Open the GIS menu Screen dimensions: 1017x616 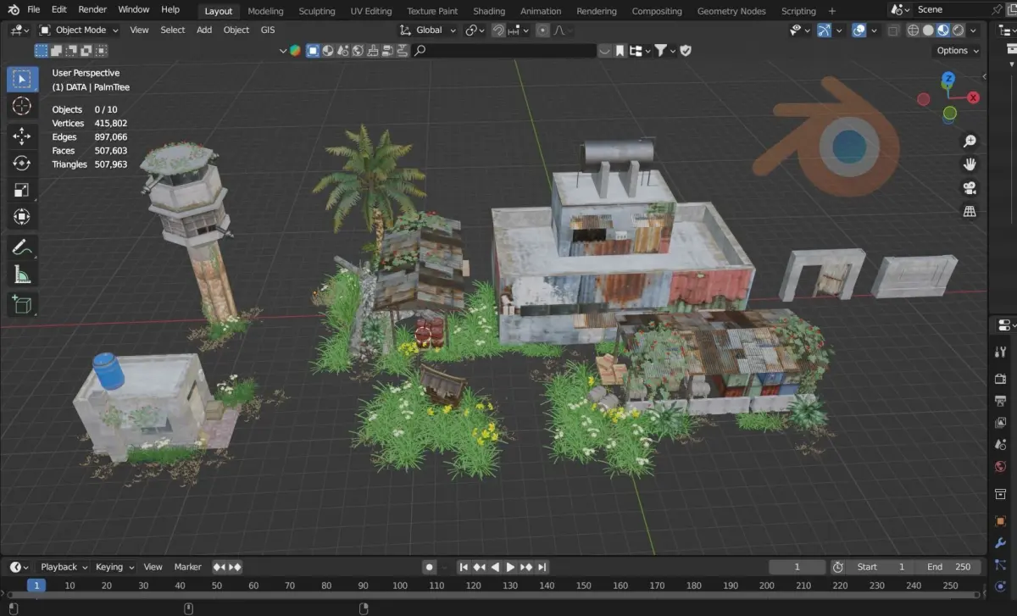point(268,30)
